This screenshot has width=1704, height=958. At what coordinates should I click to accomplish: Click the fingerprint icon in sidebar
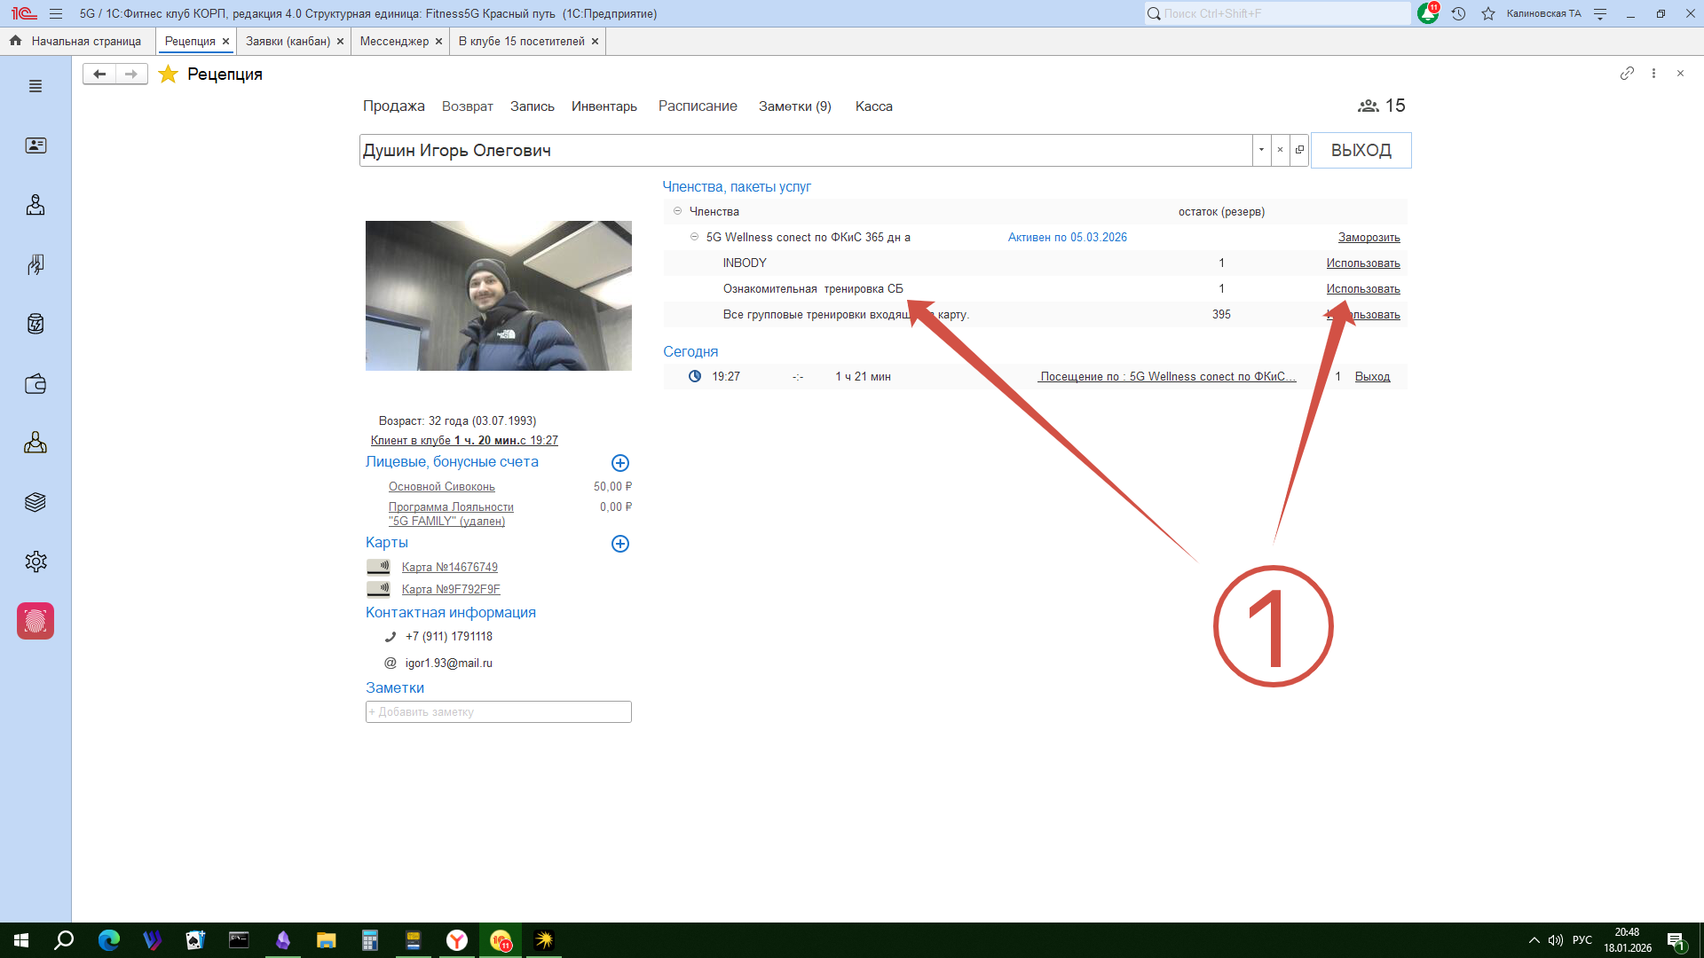pos(35,621)
